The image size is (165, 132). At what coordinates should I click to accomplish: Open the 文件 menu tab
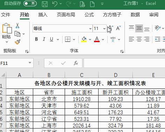tap(6, 15)
